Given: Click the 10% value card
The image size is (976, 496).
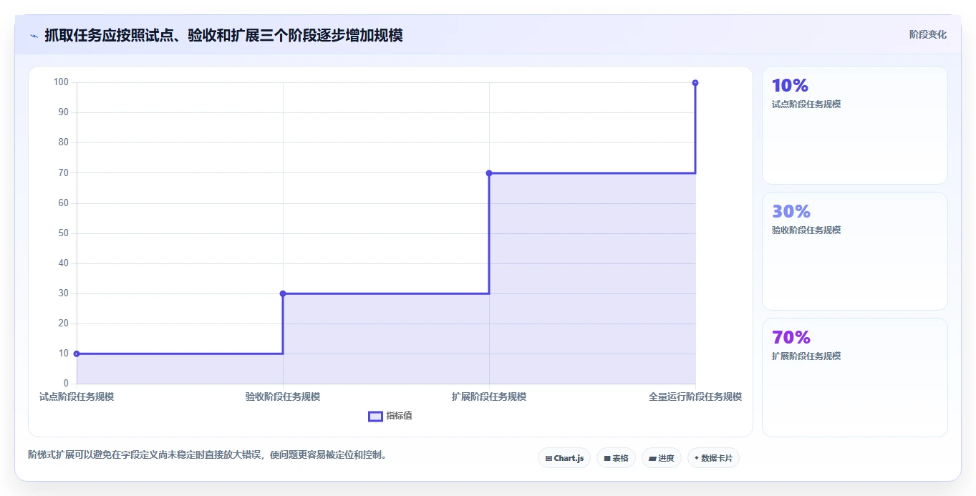Looking at the screenshot, I should tap(855, 125).
